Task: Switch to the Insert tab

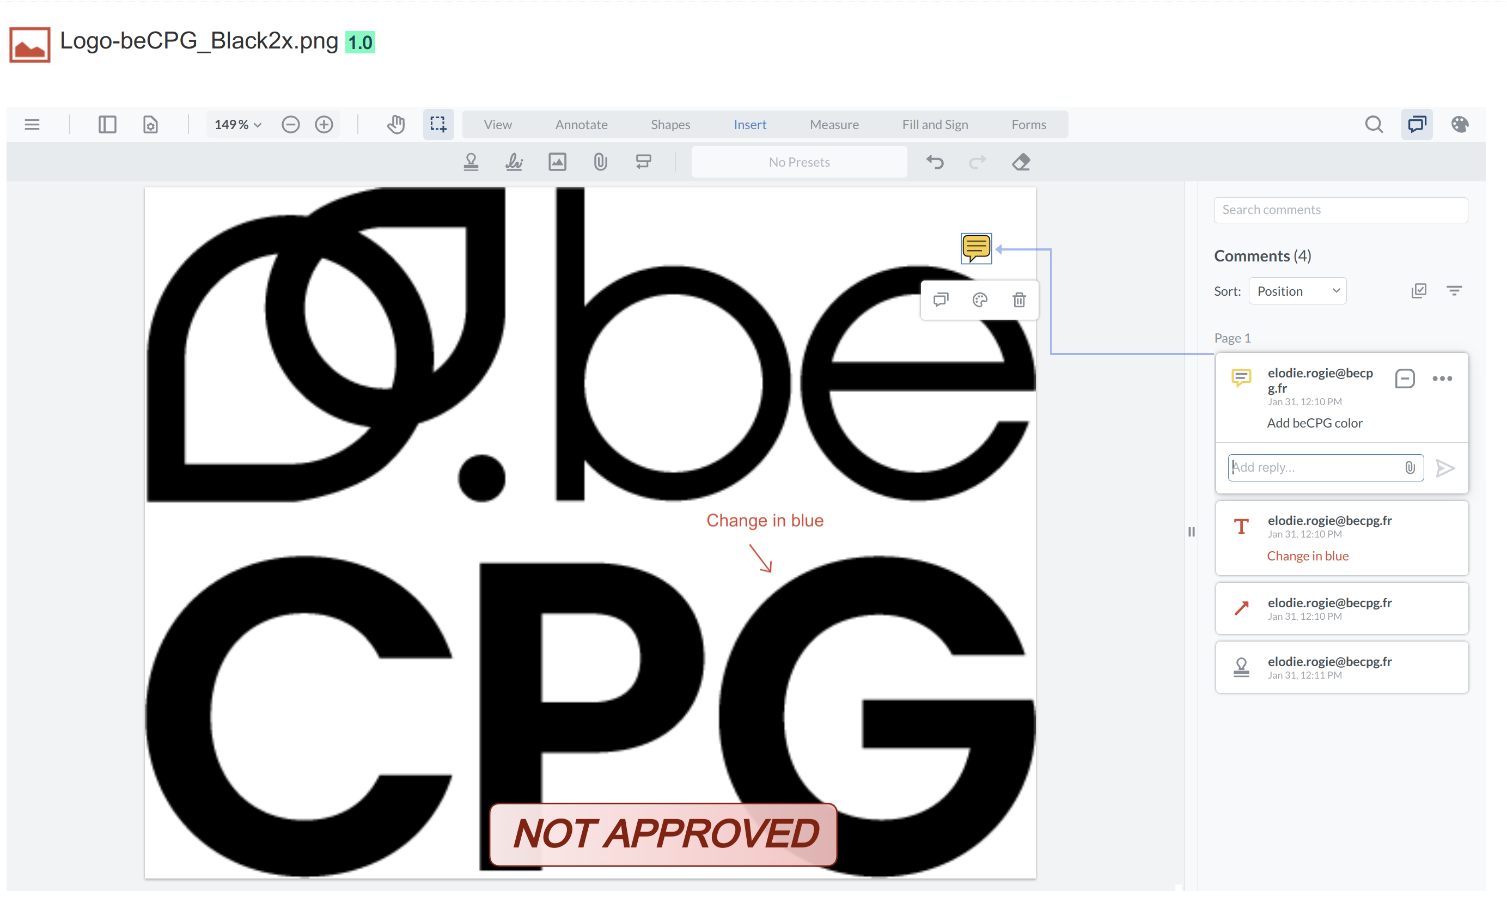Action: click(749, 125)
